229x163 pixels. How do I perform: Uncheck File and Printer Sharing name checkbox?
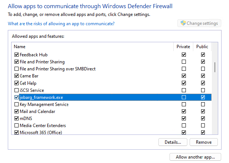click(x=16, y=62)
